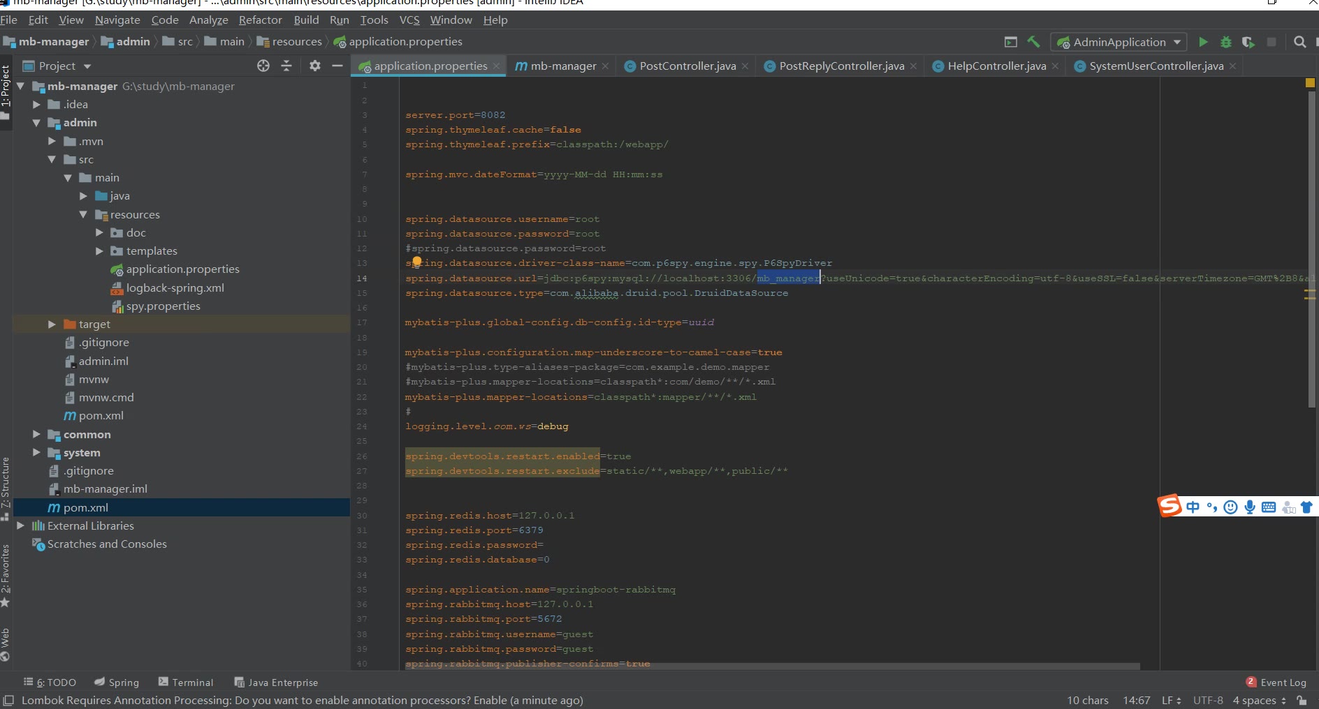Toggle the Structure tool window sidebar tab
This screenshot has width=1319, height=709.
point(6,485)
